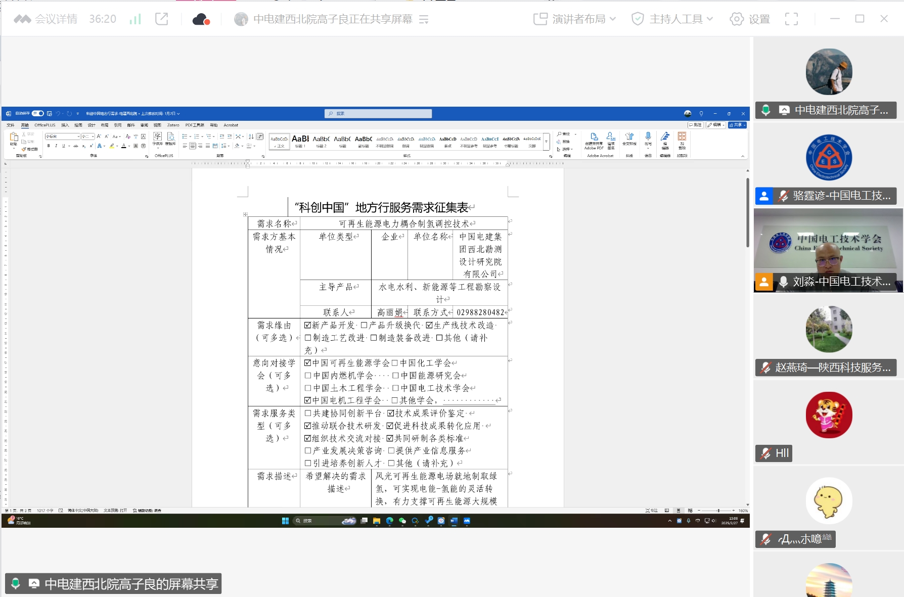Viewport: 904px width, 597px height.
Task: Click the network signal strength icon
Action: 135,19
